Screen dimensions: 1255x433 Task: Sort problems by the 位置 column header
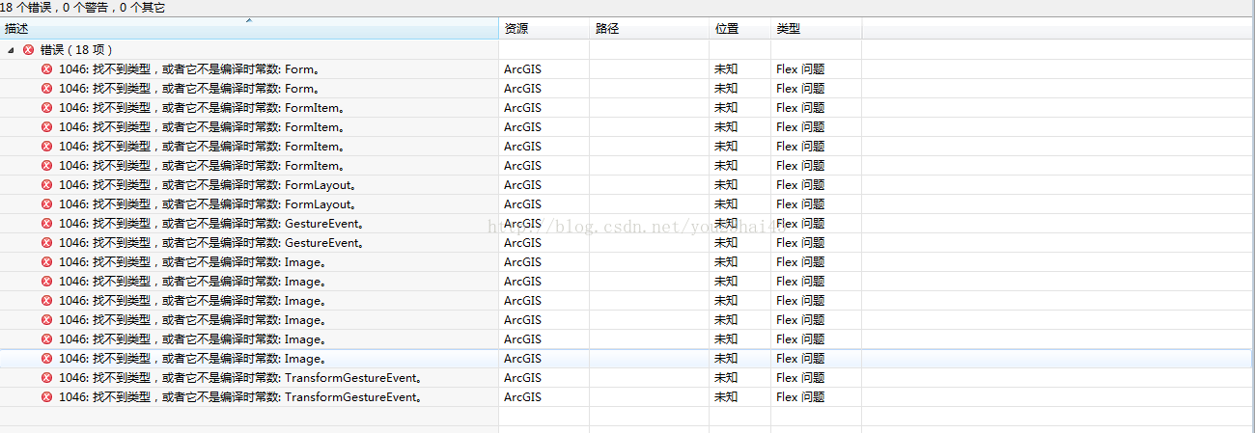740,29
